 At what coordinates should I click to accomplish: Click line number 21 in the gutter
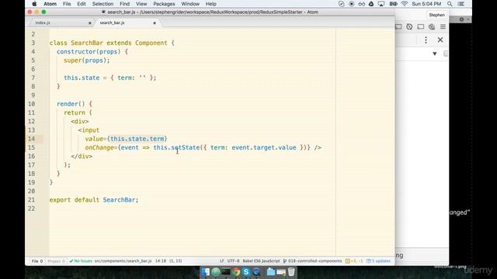pos(31,200)
